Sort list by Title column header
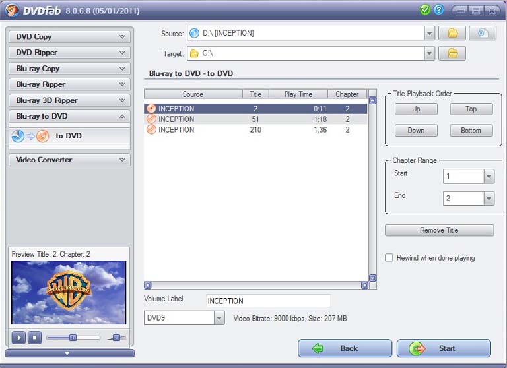 pyautogui.click(x=255, y=94)
